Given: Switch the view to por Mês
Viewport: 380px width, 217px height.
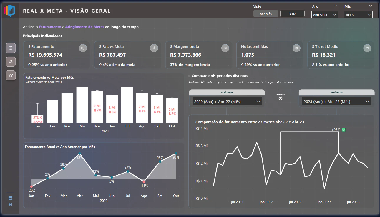Looking at the screenshot, I should [265, 14].
